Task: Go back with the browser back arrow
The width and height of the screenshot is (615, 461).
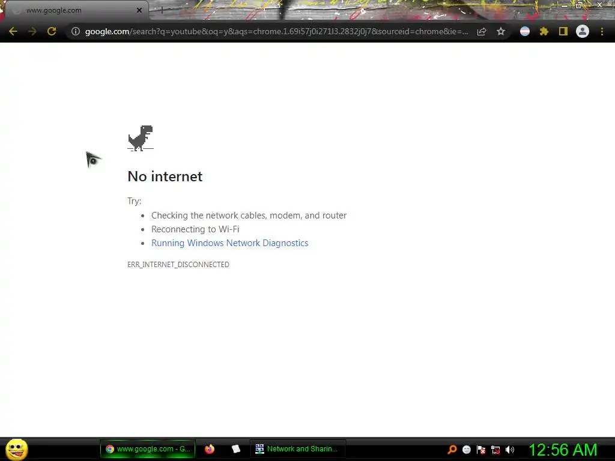Action: 13,31
